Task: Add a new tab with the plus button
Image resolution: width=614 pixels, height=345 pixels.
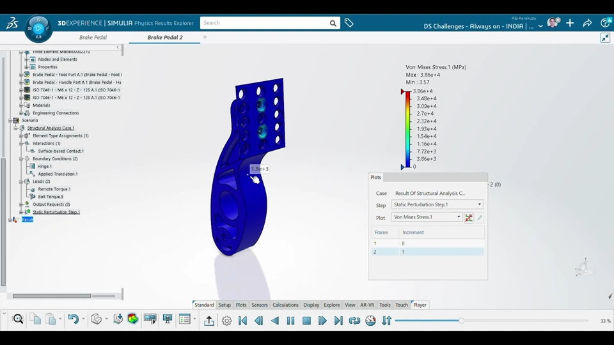Action: pyautogui.click(x=205, y=37)
